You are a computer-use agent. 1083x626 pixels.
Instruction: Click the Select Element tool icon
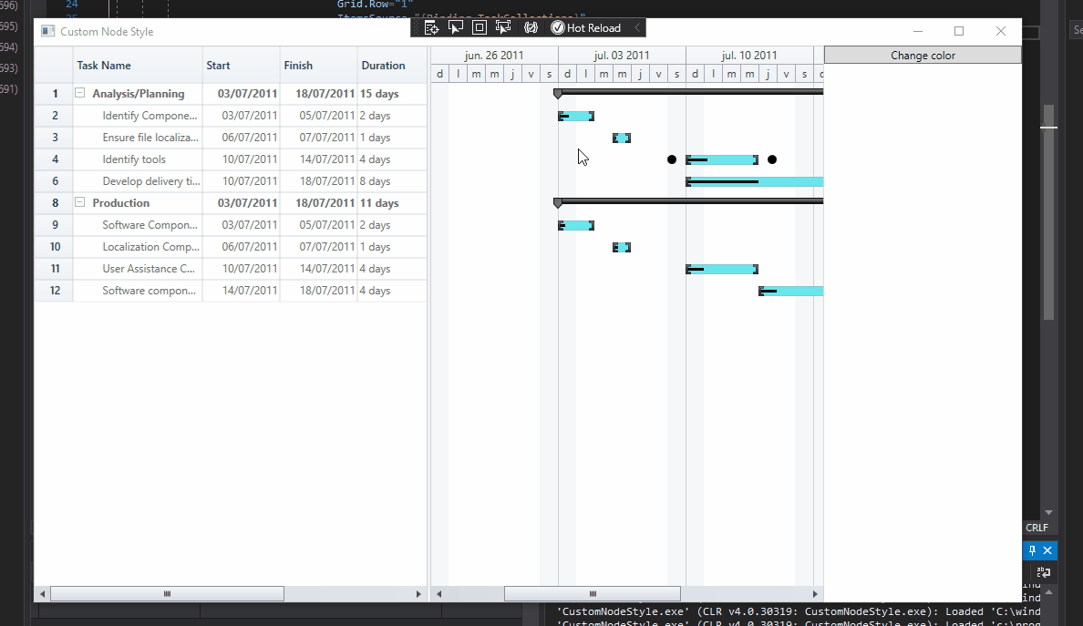click(456, 28)
